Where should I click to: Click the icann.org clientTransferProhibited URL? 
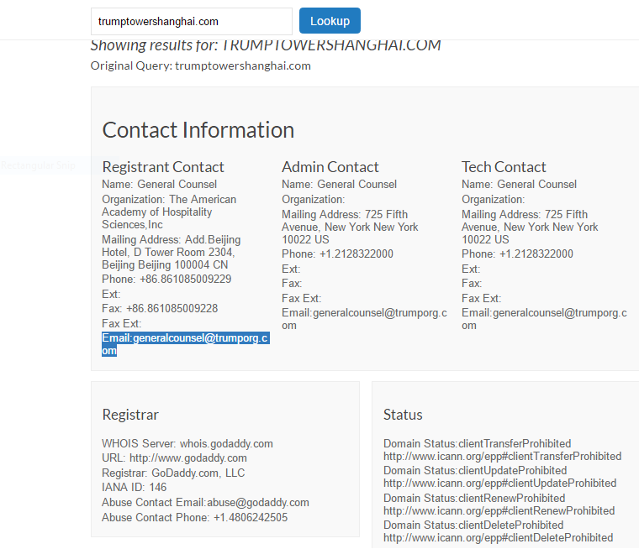503,456
